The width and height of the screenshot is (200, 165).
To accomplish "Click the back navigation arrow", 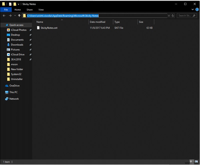I will (x=4, y=16).
